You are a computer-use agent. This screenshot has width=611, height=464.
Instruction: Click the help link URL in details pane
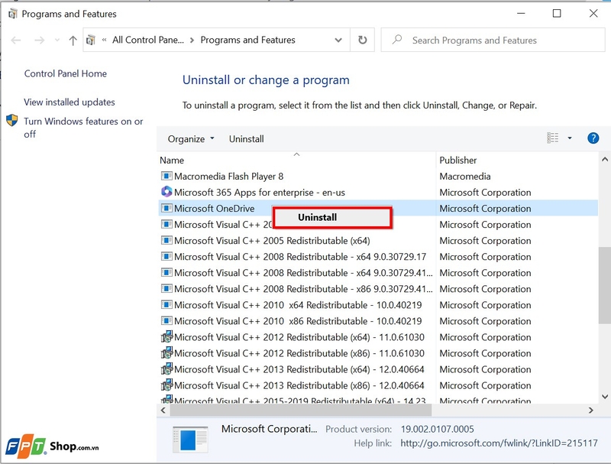click(499, 443)
